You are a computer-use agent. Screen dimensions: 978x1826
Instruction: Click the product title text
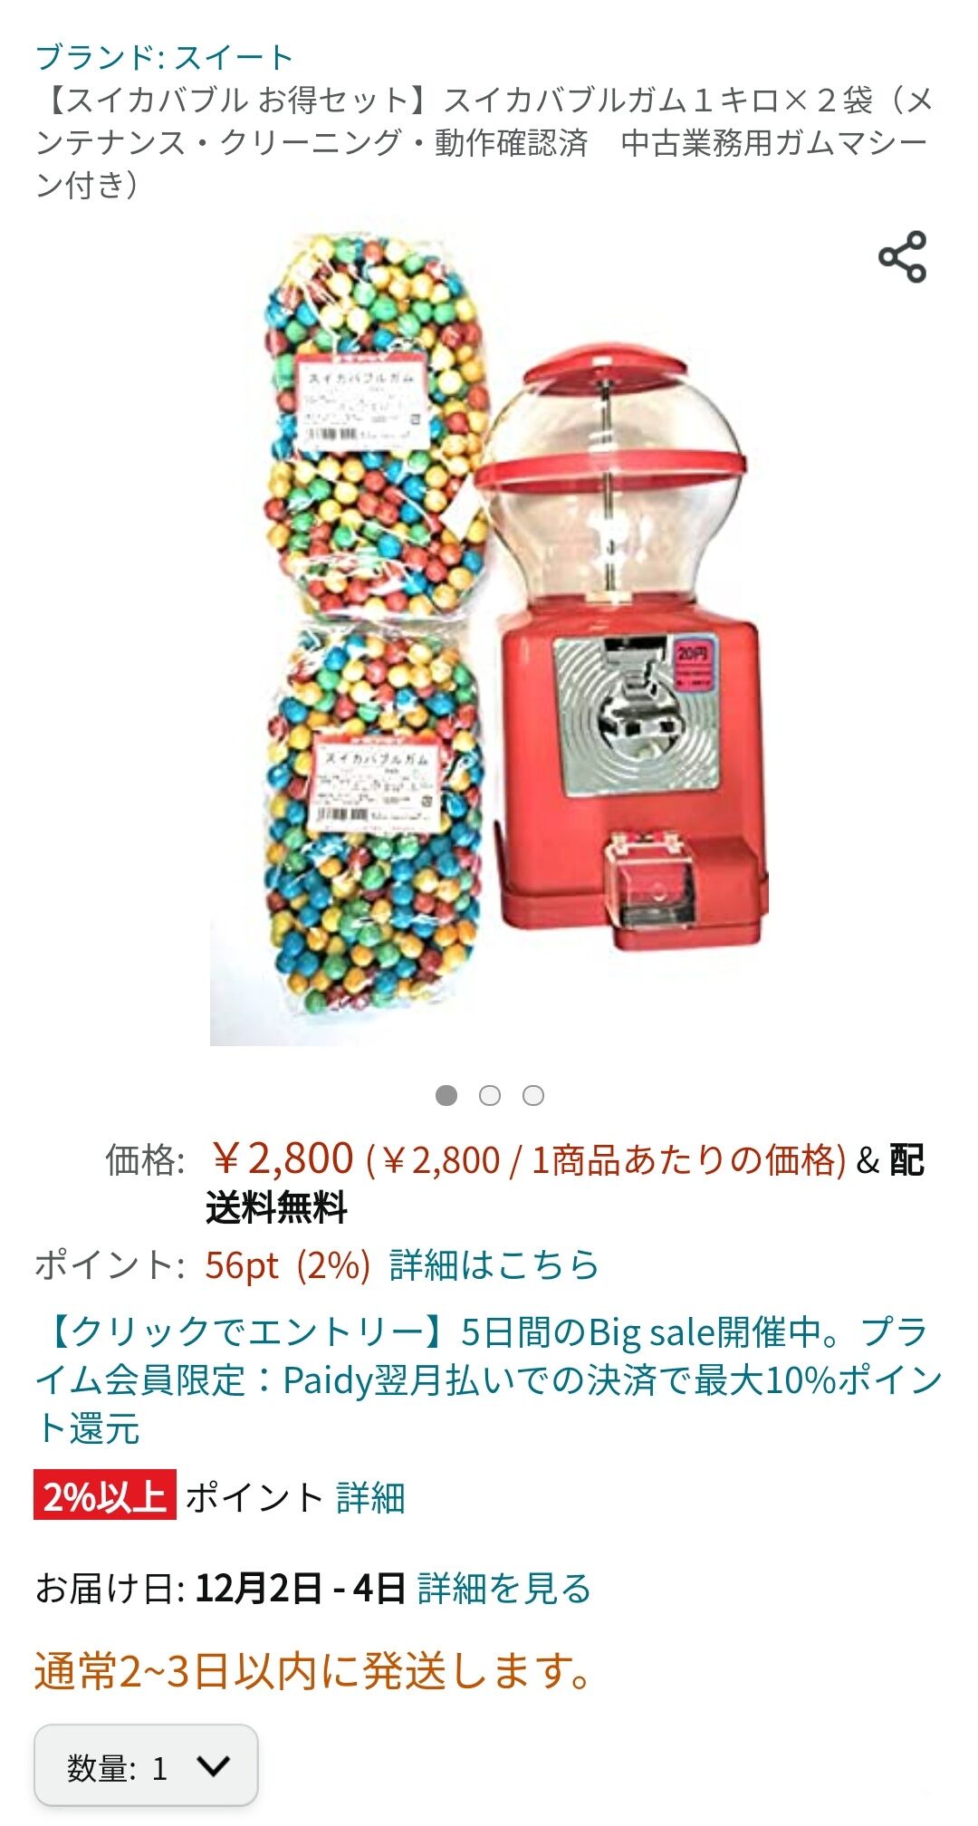click(484, 141)
